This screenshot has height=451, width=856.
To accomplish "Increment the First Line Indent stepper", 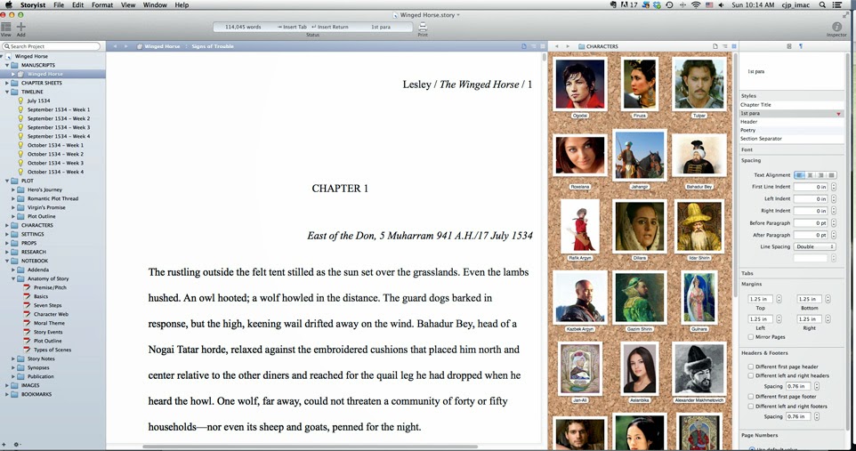I will coord(834,185).
